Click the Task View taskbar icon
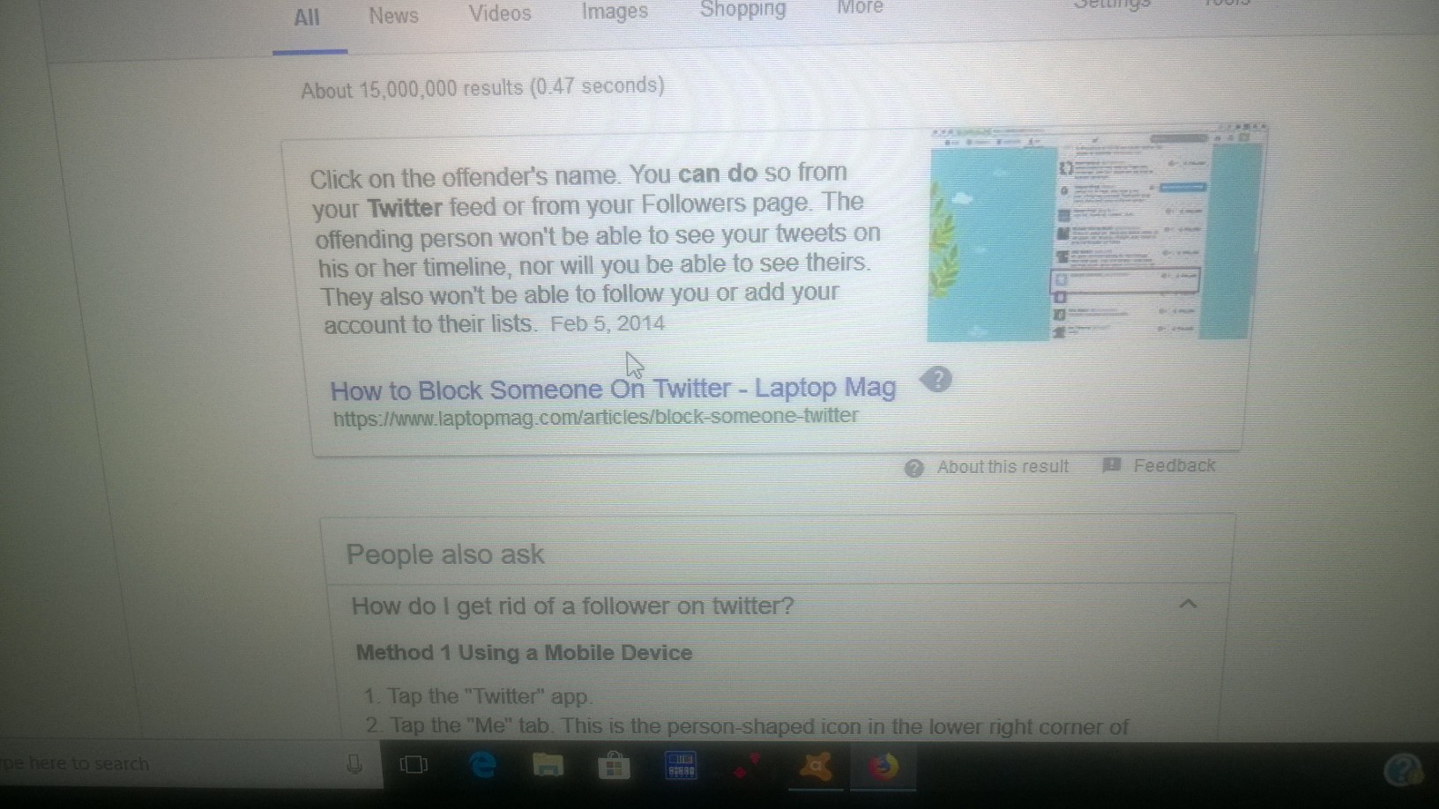 coord(414,765)
